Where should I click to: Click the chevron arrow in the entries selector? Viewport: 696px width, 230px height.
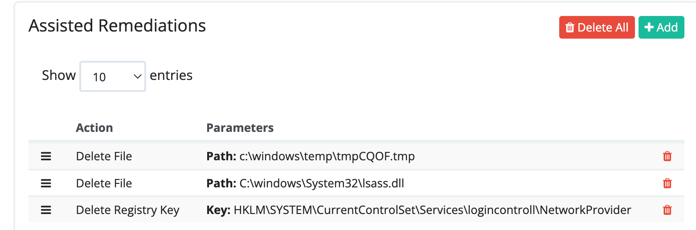click(137, 77)
